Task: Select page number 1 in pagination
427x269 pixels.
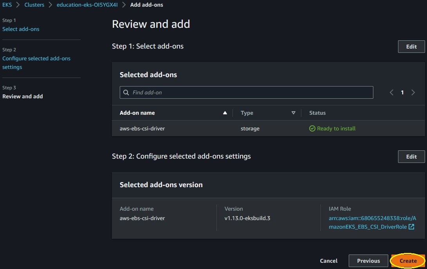Action: coord(402,92)
